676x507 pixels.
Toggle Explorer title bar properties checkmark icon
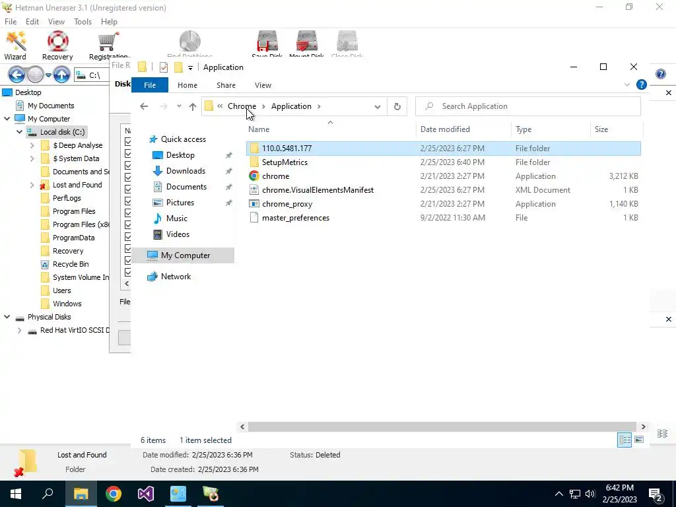click(x=164, y=67)
